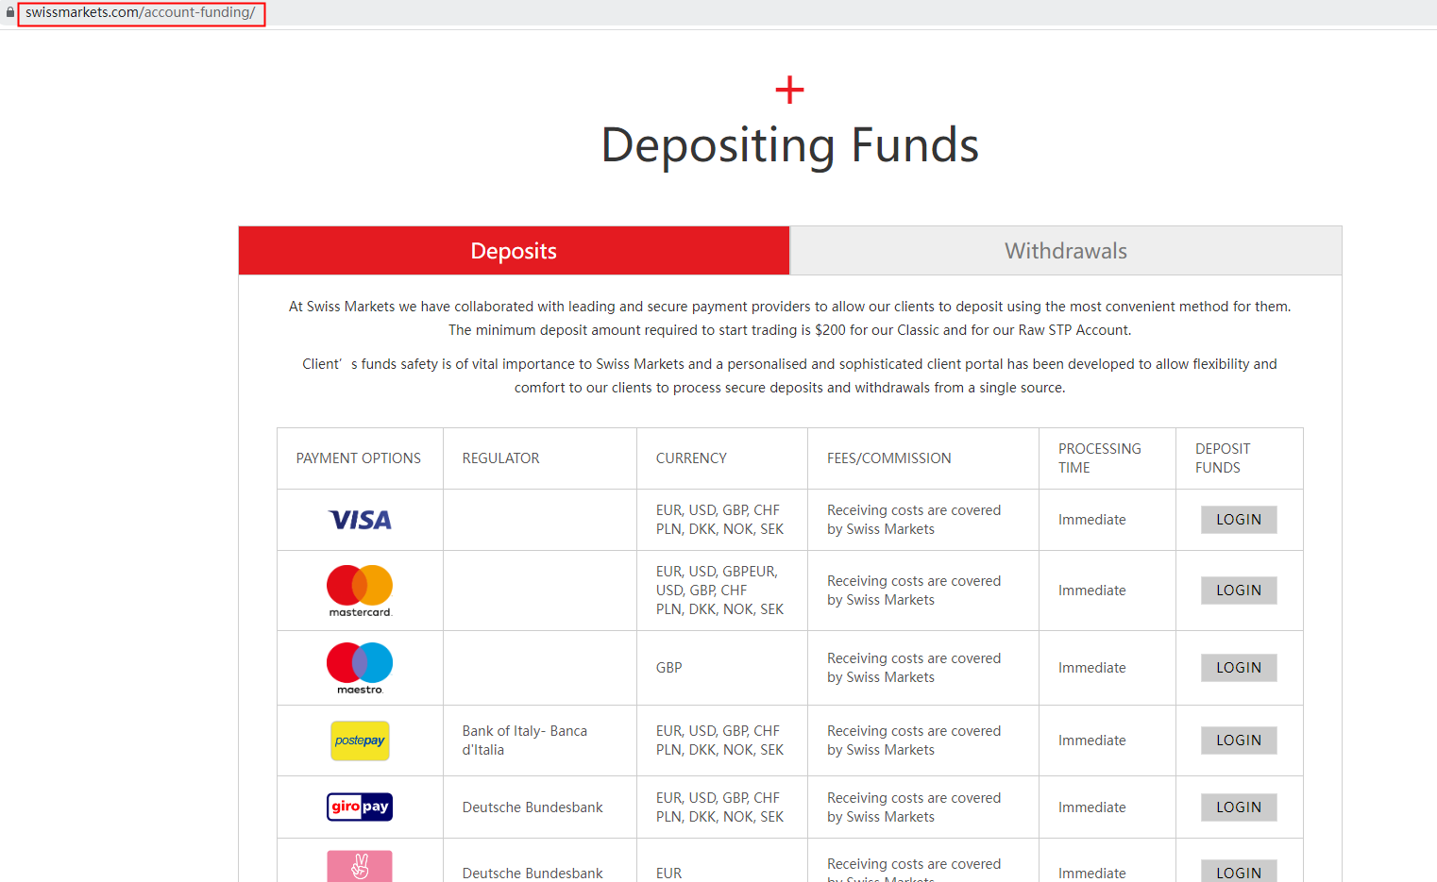Click the sentence stating the $200 minimum deposit
Image resolution: width=1437 pixels, height=882 pixels.
point(789,330)
